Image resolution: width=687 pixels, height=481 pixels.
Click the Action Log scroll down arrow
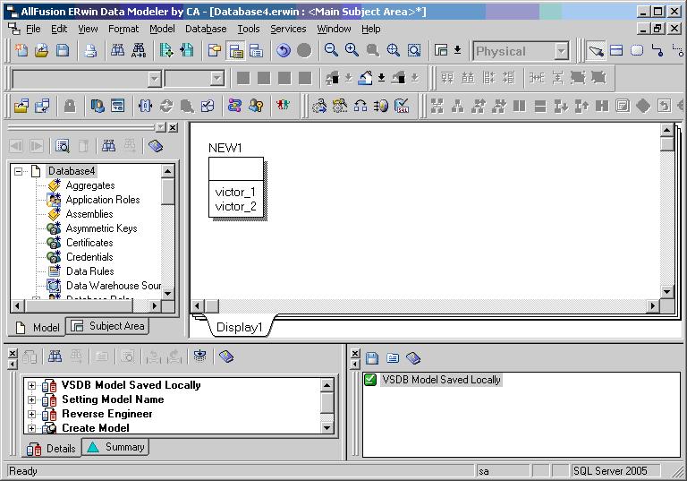[327, 428]
